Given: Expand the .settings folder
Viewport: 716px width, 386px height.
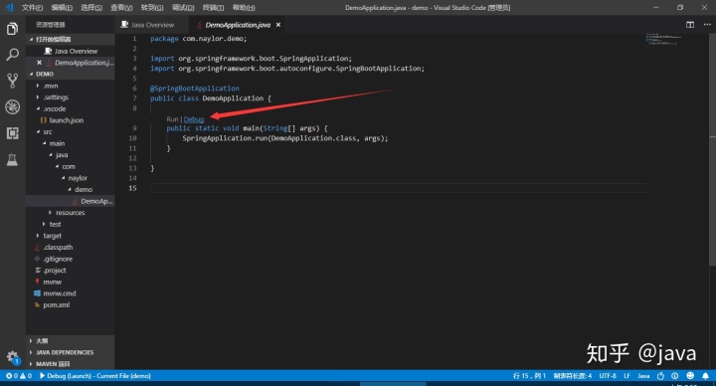Looking at the screenshot, I should 70,96.
